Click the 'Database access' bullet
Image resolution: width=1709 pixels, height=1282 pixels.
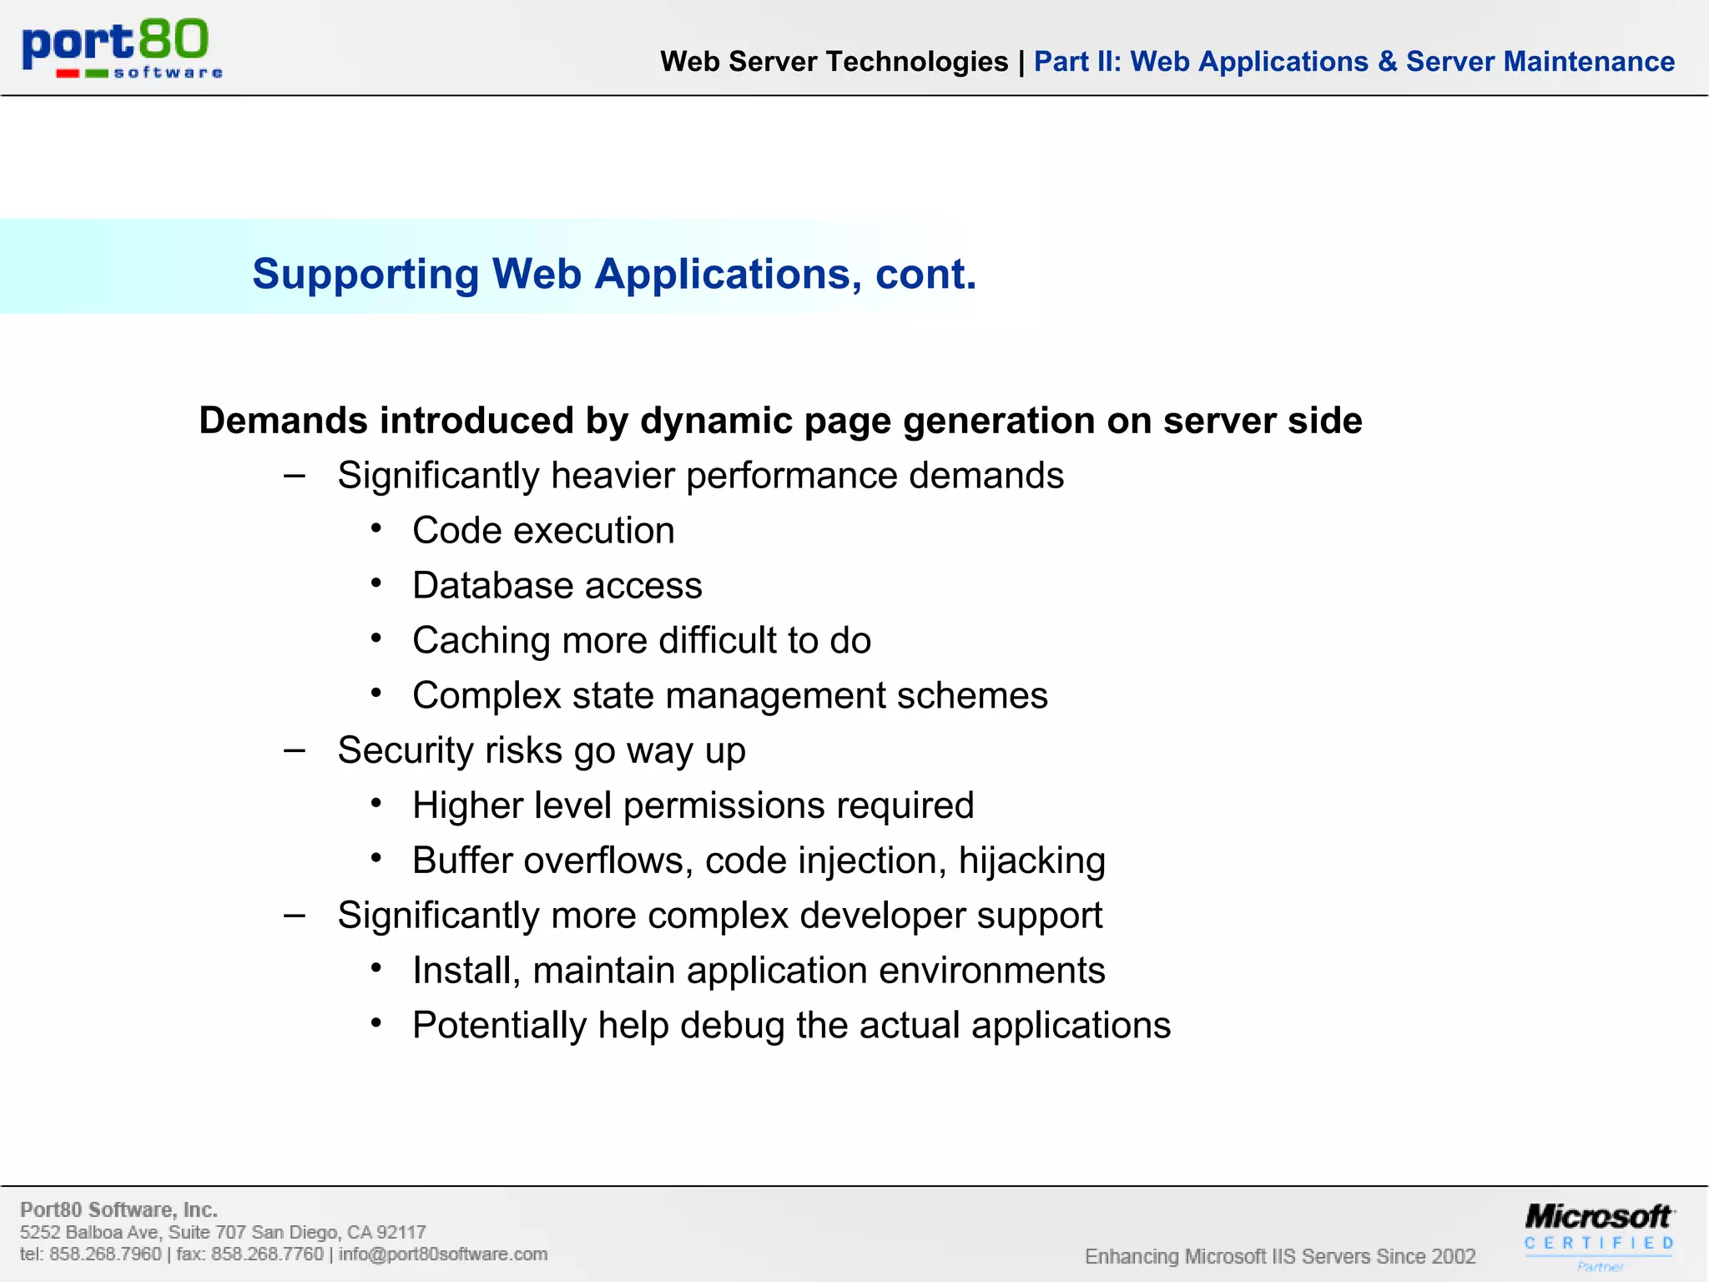click(557, 586)
